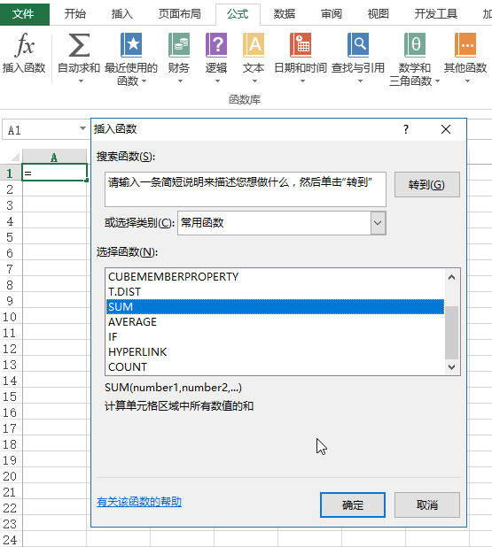Select IF in function list
This screenshot has height=547, width=492.
(275, 336)
